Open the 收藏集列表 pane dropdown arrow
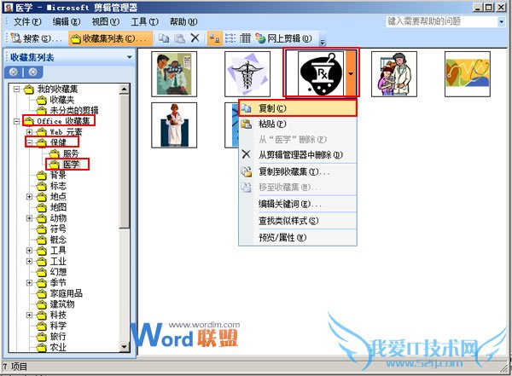This screenshot has width=512, height=376. [130, 57]
